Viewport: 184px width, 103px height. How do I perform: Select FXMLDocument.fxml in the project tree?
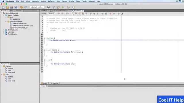pyautogui.click(x=20, y=23)
